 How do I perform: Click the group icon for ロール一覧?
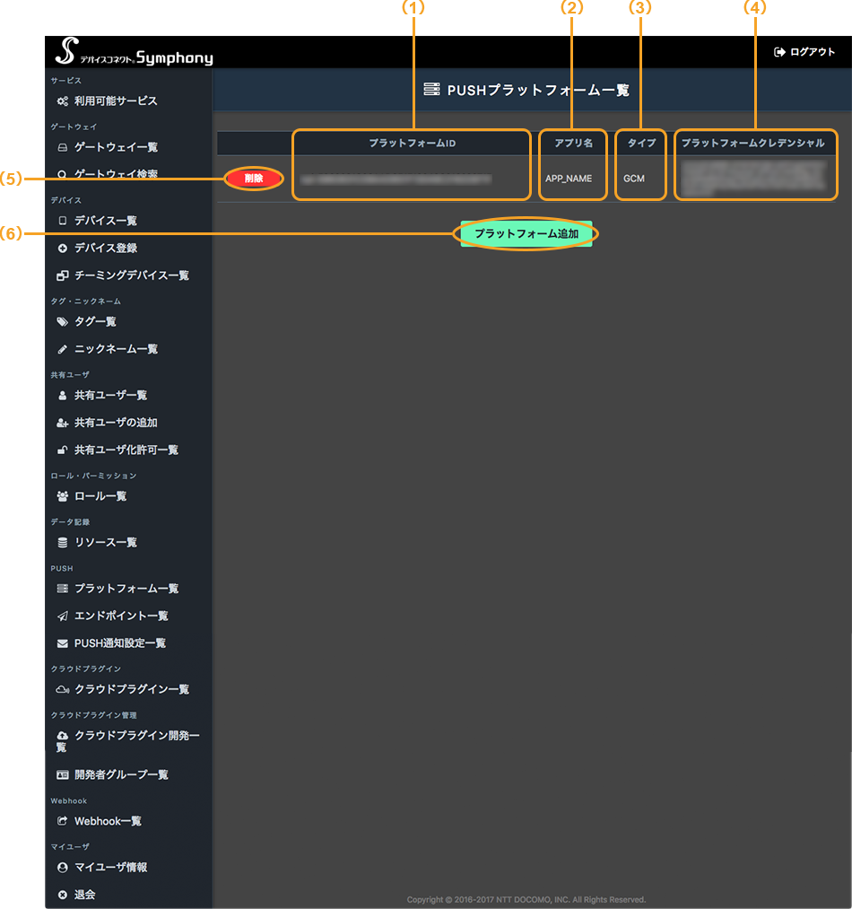pos(62,496)
